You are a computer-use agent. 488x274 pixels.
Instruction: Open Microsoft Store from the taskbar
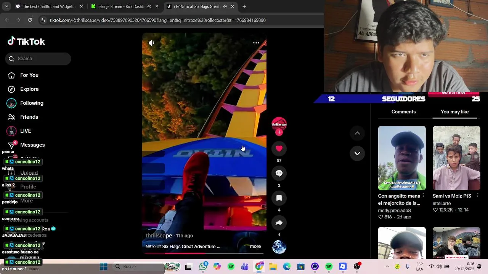301,267
